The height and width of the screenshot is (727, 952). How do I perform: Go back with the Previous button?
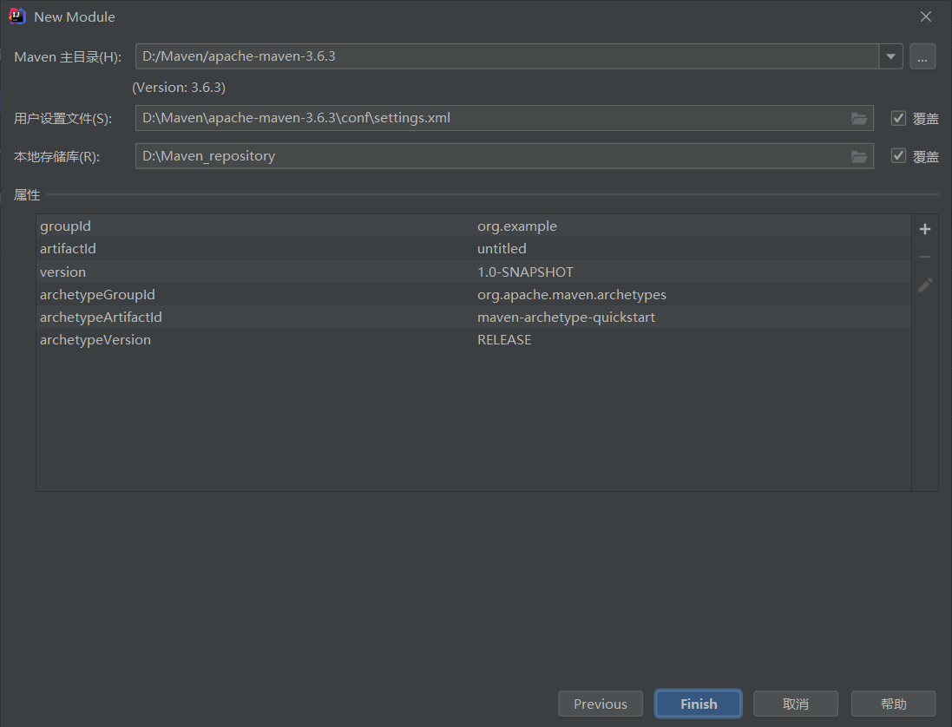coord(601,704)
